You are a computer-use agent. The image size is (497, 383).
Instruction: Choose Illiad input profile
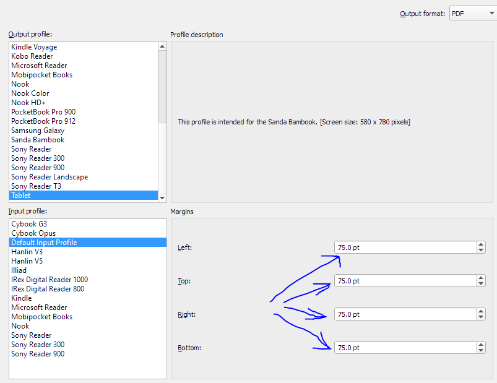[88, 270]
